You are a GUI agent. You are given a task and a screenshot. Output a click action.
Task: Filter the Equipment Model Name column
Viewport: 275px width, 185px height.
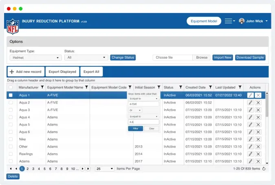coord(86,87)
